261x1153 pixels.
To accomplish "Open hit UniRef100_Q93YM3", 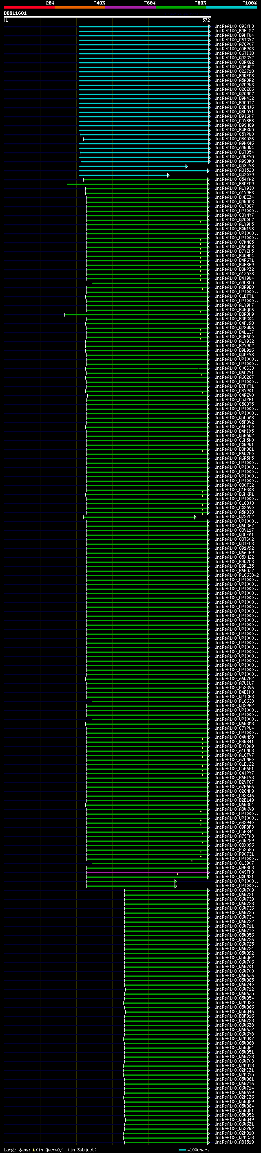I will click(234, 27).
